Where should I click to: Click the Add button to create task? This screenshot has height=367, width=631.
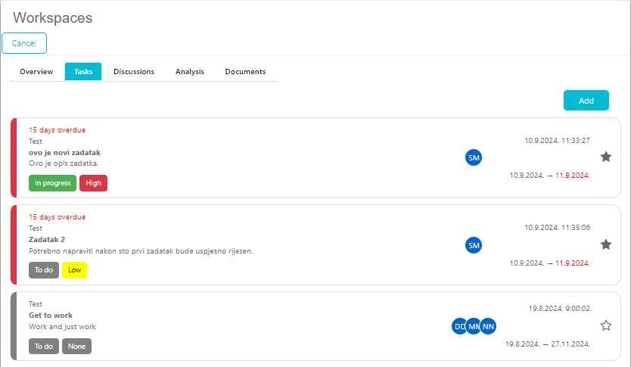pyautogui.click(x=586, y=101)
